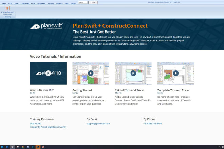Open the Estimating menu
Screen dimensions: 224x149
(x=24, y=3)
